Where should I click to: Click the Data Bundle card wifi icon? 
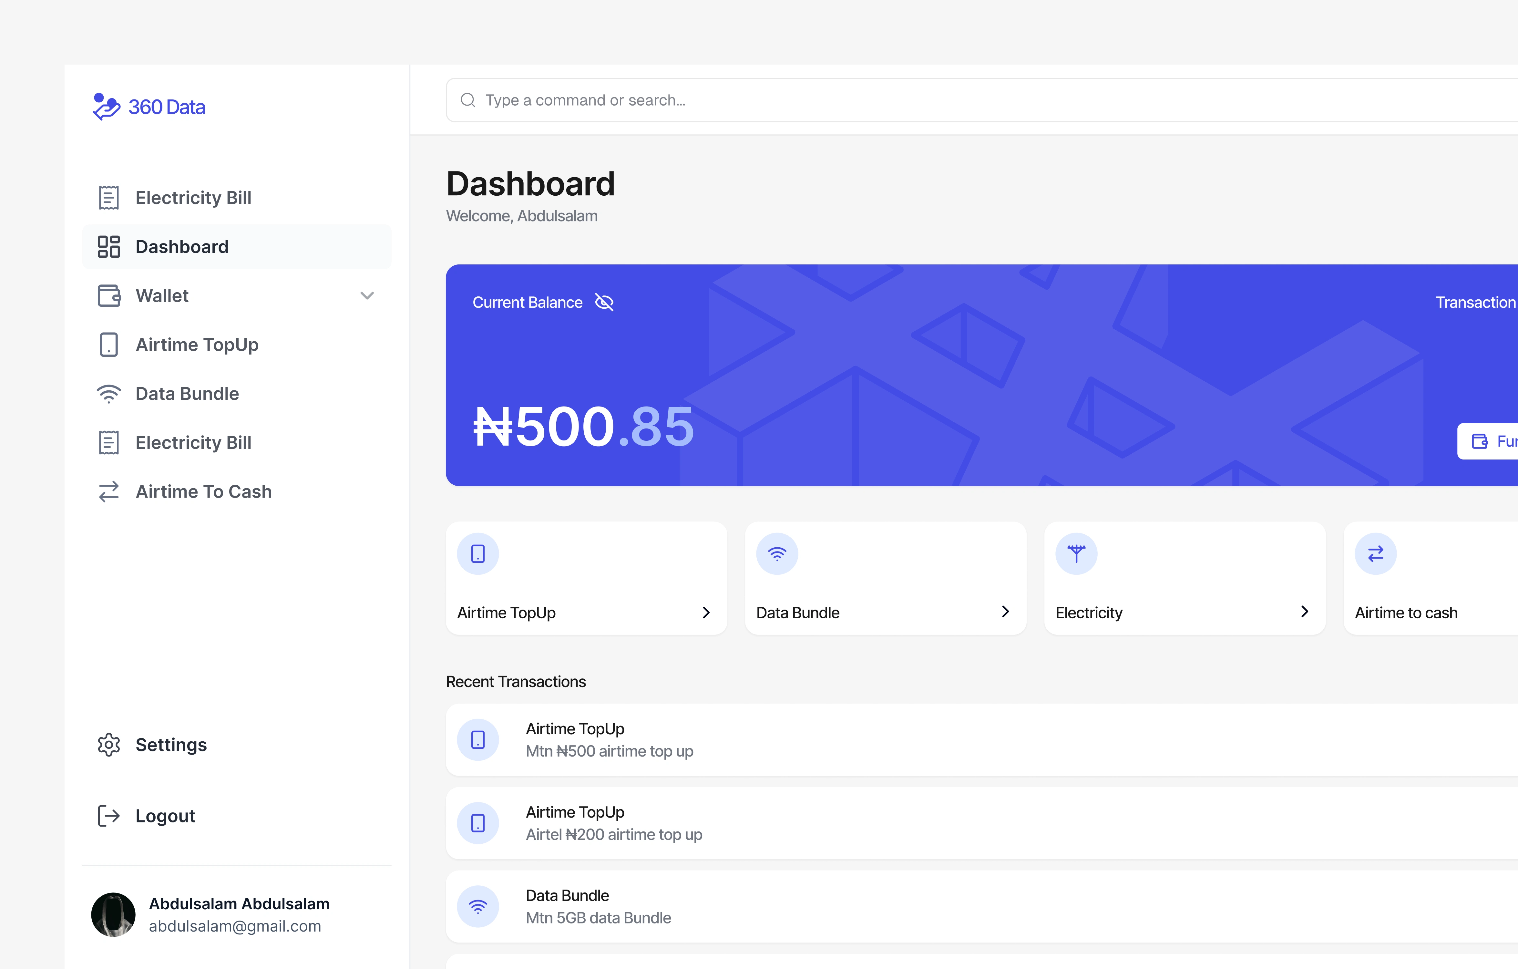pyautogui.click(x=777, y=554)
